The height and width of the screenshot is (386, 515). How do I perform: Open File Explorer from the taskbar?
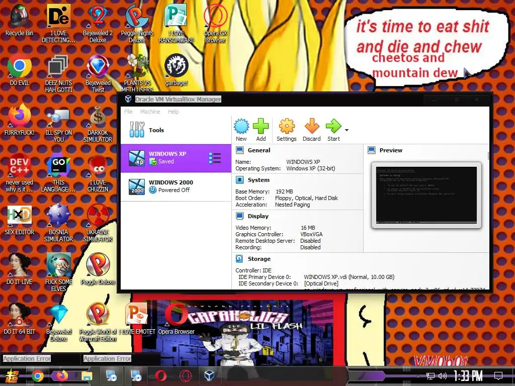(x=87, y=376)
